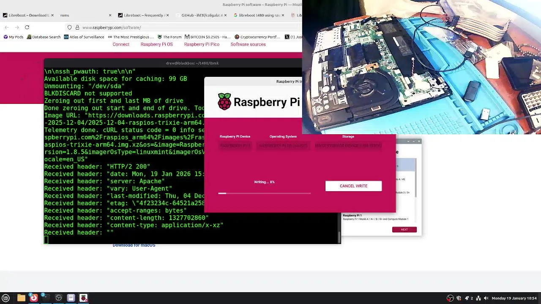Open Database Search bookmark
This screenshot has height=304, width=541.
click(44, 37)
